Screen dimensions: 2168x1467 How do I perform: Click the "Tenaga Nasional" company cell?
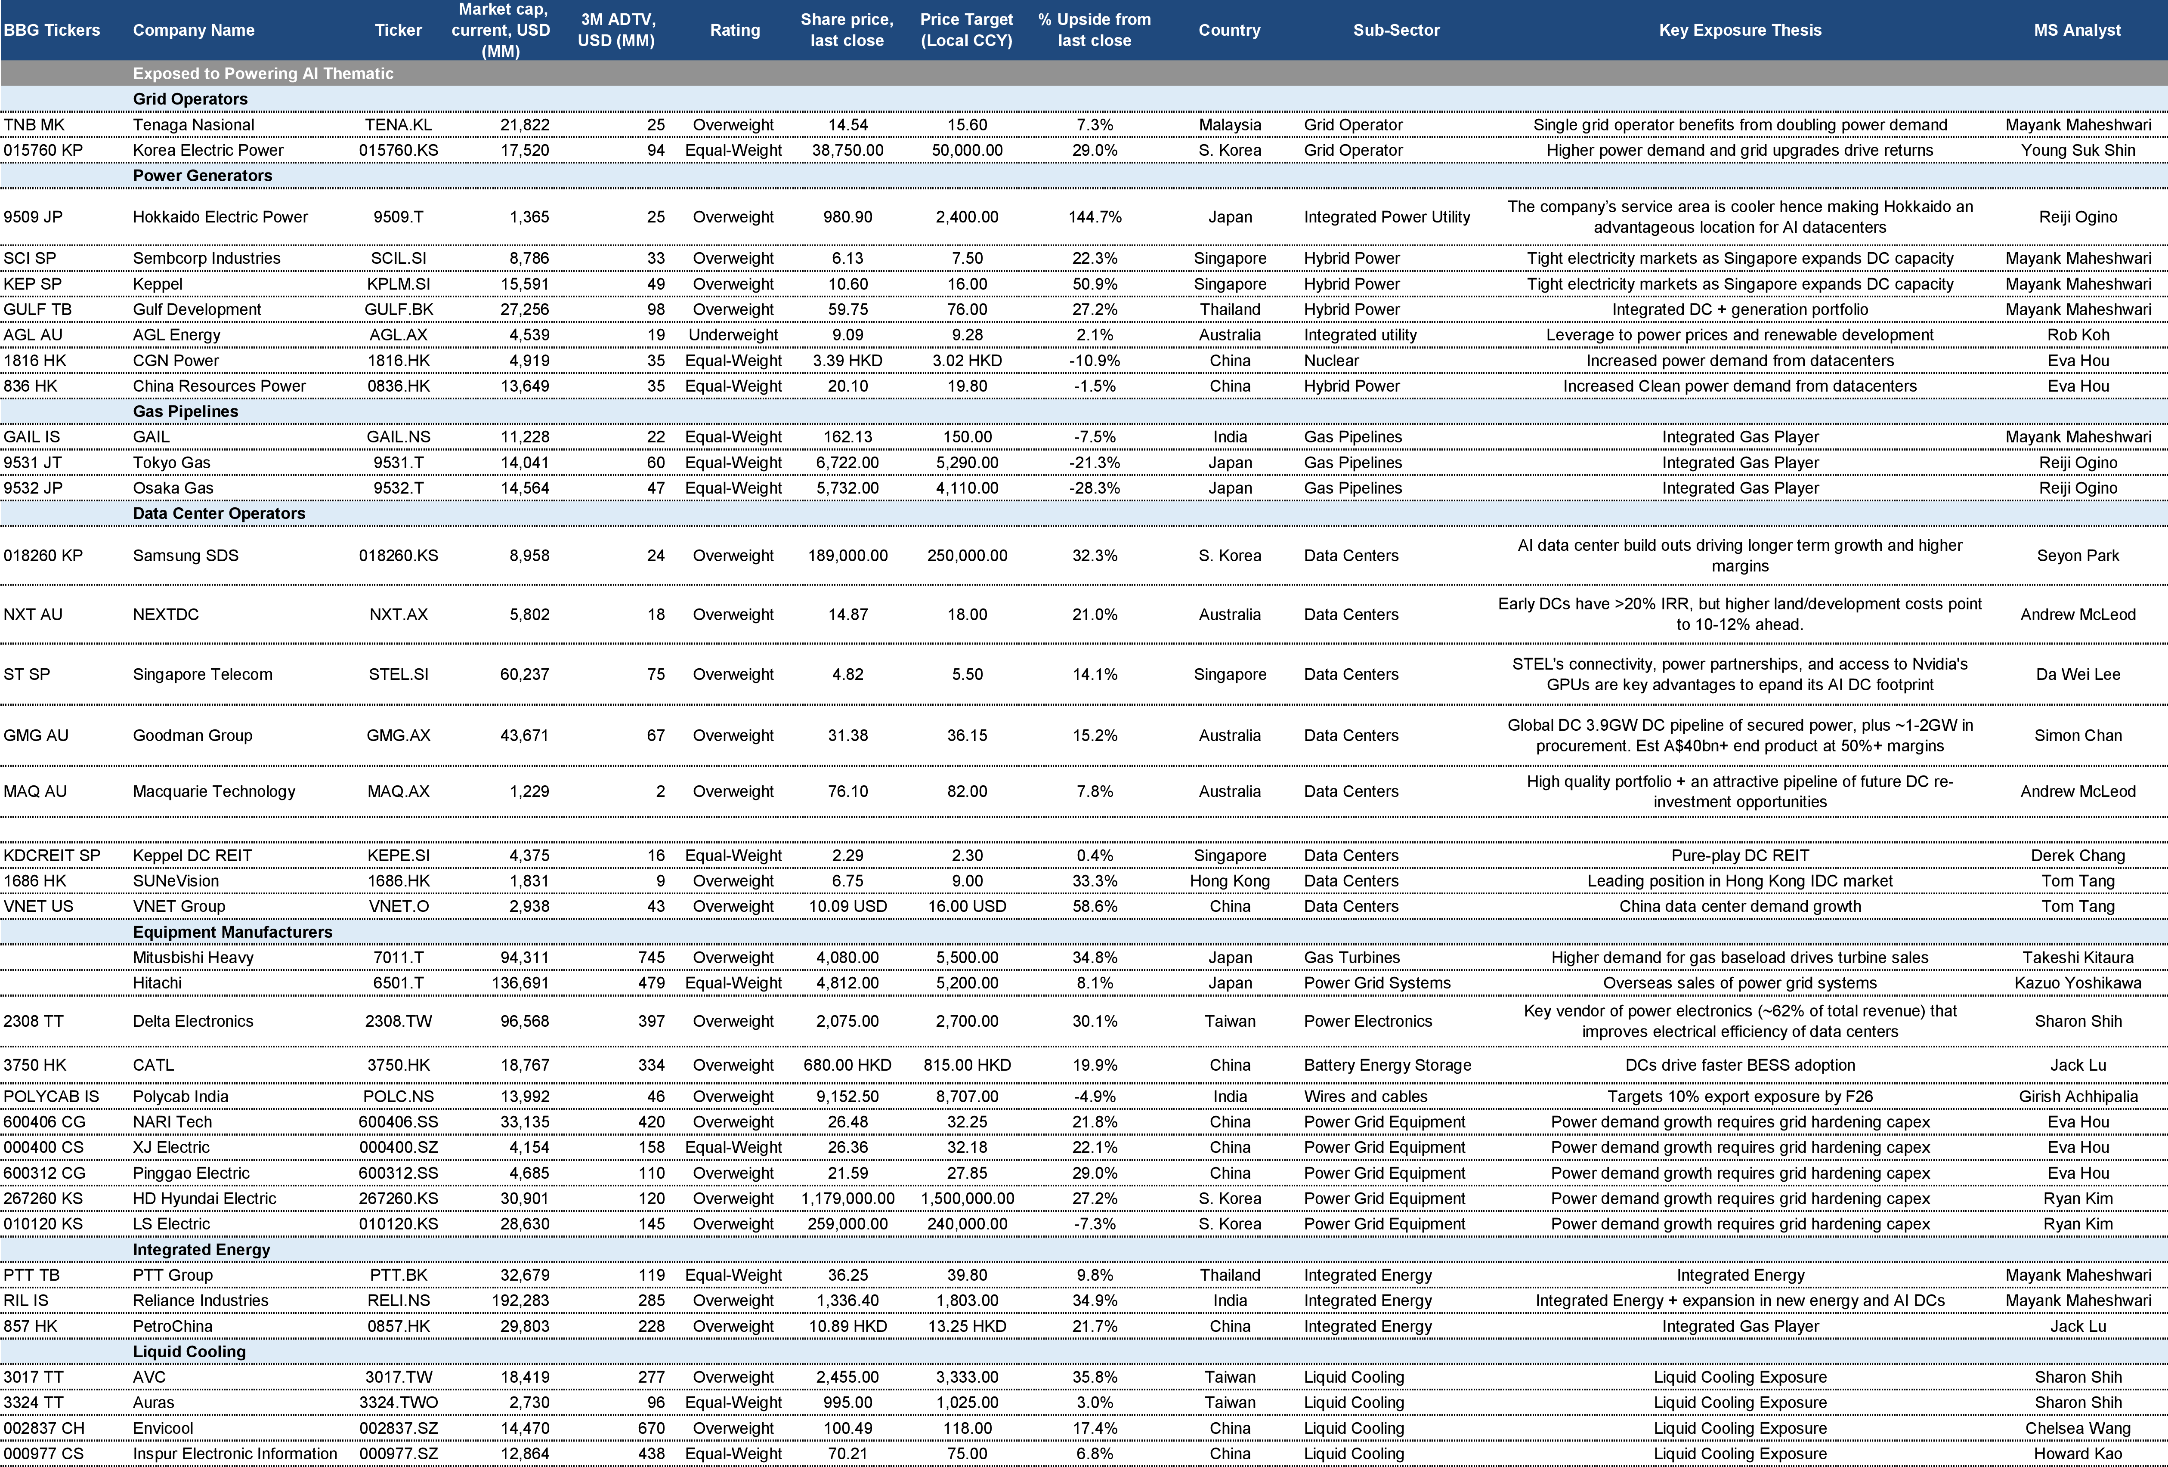tap(193, 125)
